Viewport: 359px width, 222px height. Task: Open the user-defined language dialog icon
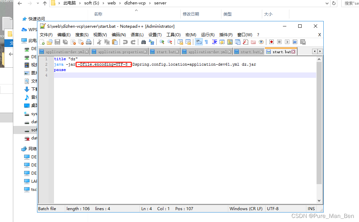pyautogui.click(x=222, y=42)
